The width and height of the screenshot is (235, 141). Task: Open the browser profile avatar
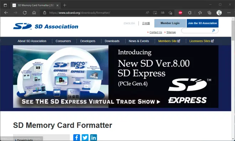[x=219, y=13]
